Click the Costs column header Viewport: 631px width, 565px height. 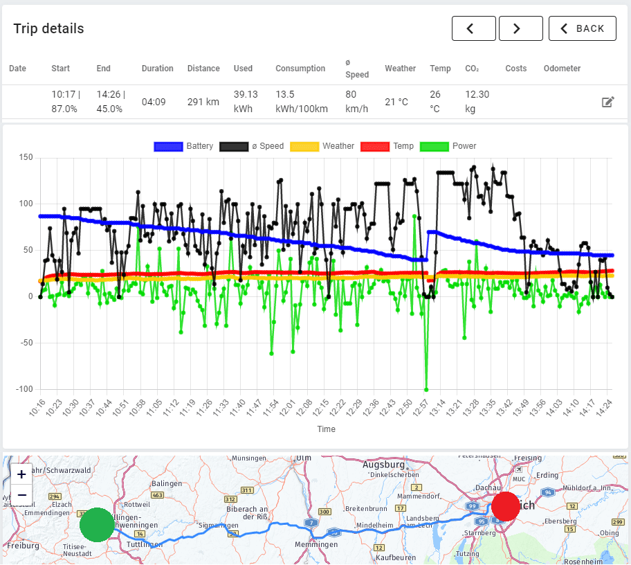click(516, 69)
